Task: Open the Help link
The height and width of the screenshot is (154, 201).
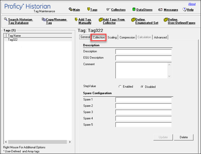Action: pos(190,10)
